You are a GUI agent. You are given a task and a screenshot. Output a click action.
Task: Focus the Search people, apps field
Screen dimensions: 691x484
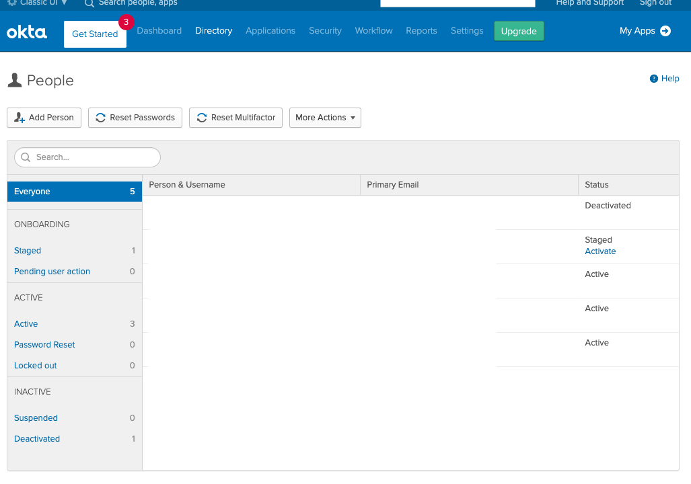137,3
